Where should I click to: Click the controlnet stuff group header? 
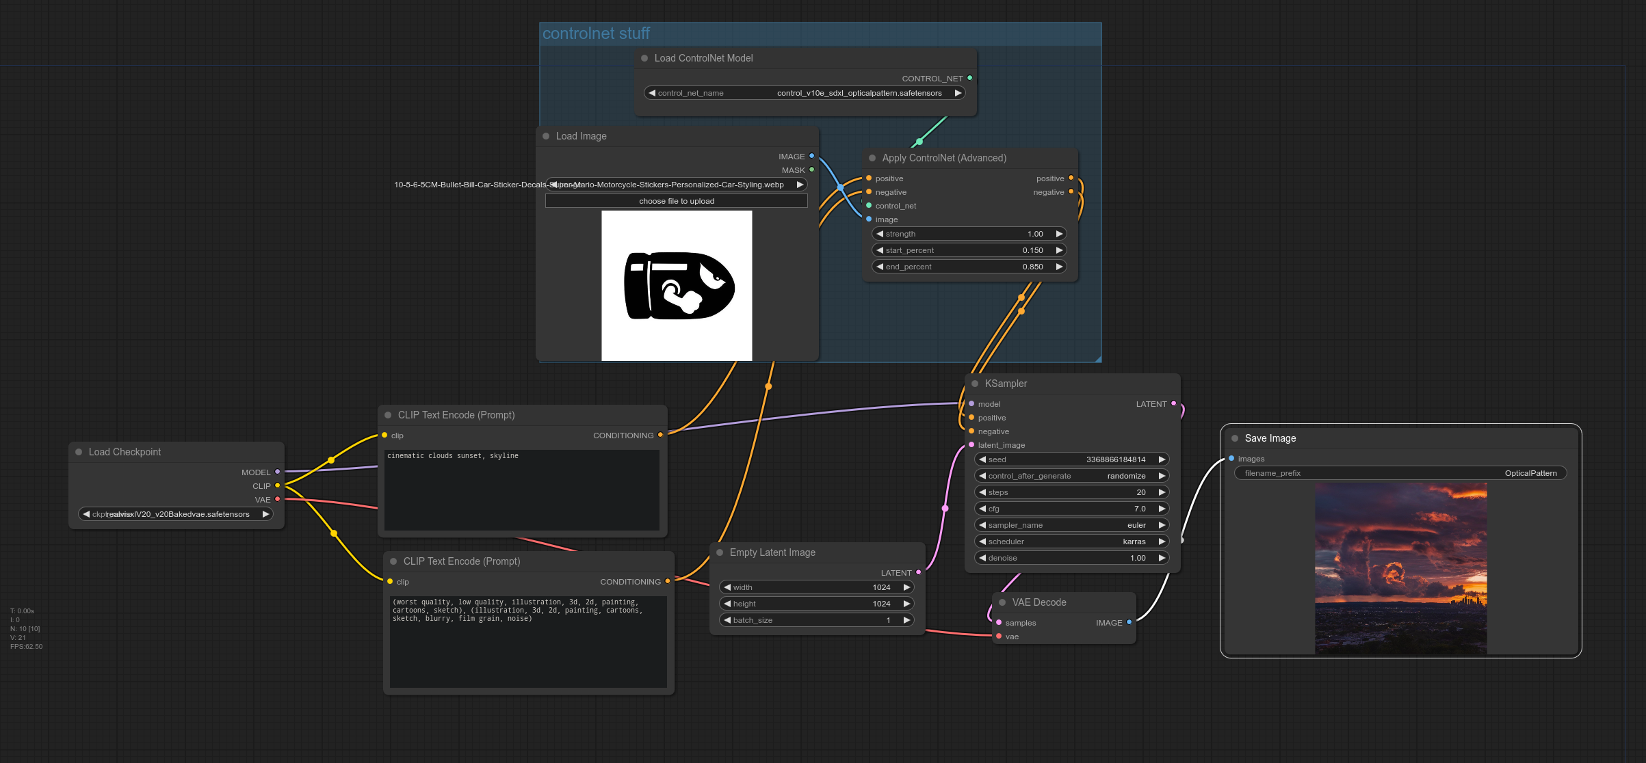click(596, 33)
